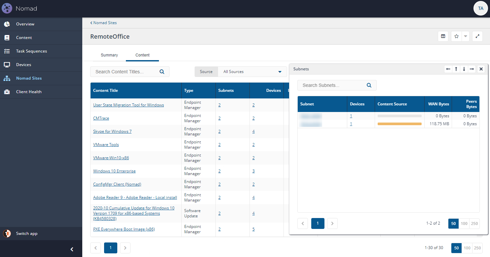Open Adobe Reader 9 local install link
490x257 pixels.
[135, 198]
